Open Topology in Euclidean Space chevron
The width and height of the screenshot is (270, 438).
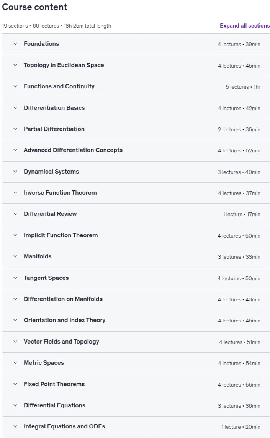(x=15, y=65)
